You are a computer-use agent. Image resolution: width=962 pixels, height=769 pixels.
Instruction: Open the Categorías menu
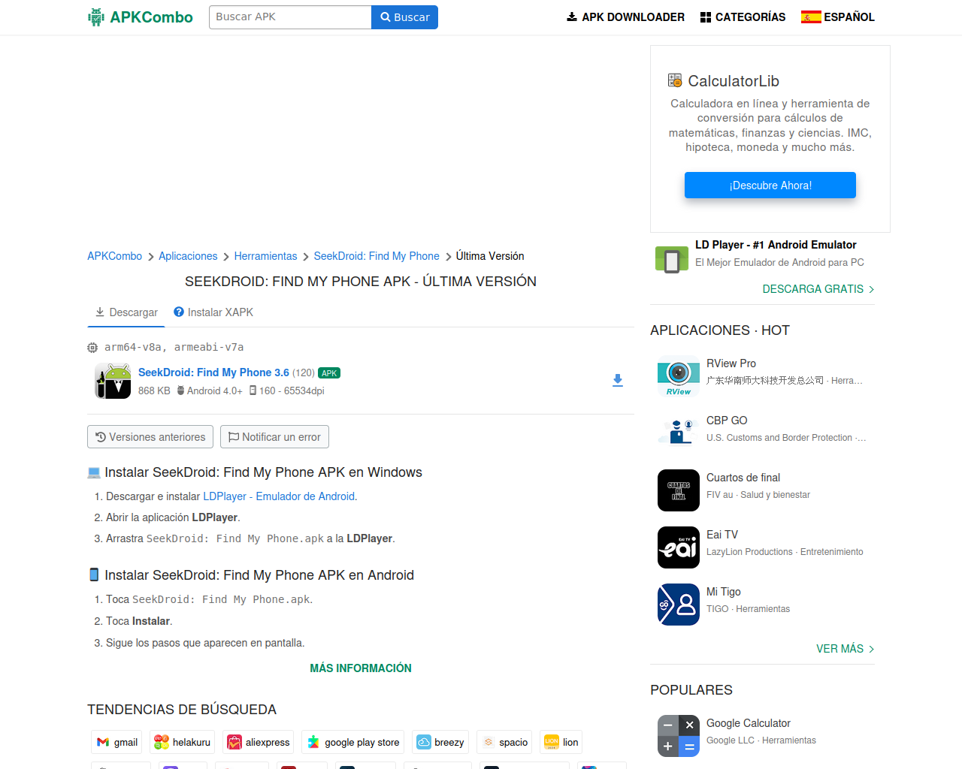click(x=743, y=17)
